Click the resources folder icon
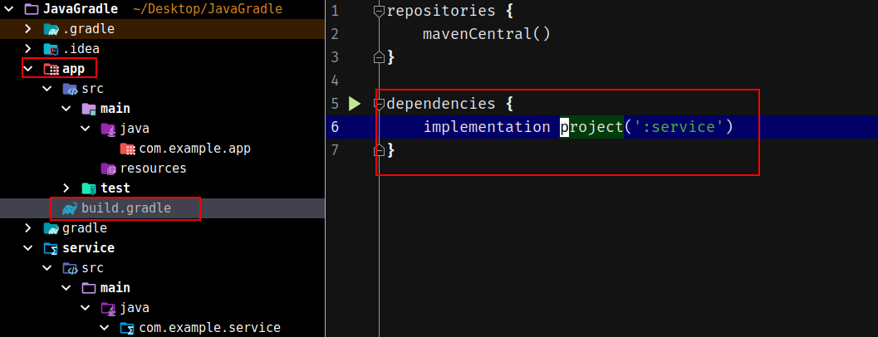 coord(108,168)
